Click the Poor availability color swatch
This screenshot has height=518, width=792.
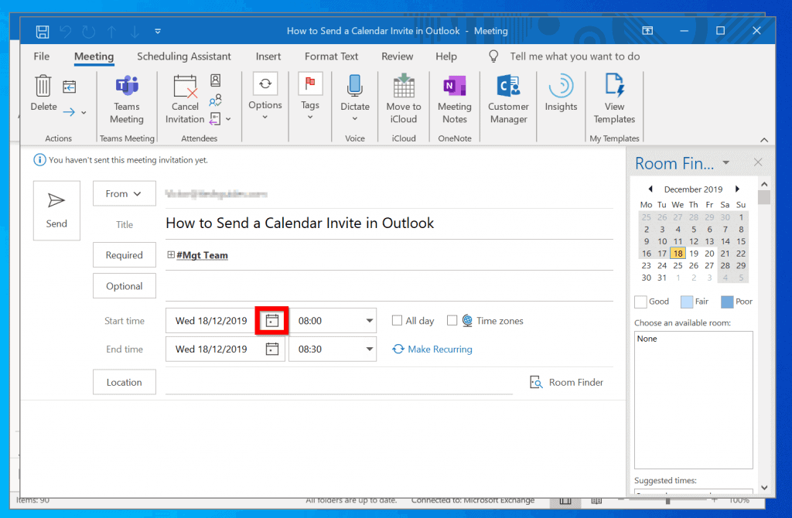[x=727, y=302]
